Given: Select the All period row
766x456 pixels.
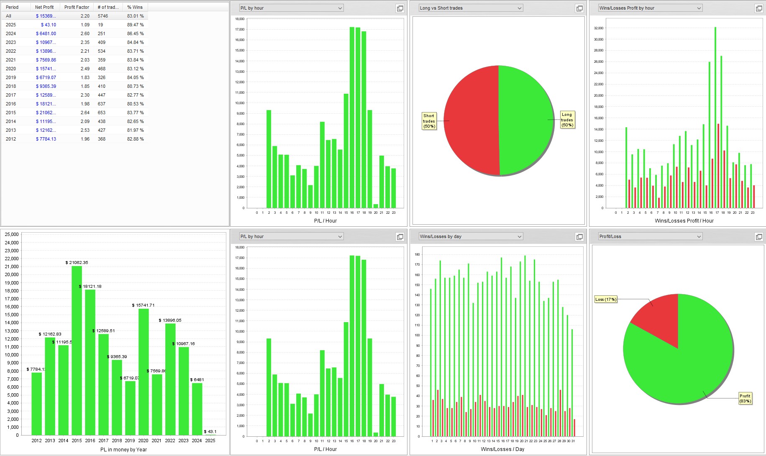Looking at the screenshot, I should (x=74, y=16).
